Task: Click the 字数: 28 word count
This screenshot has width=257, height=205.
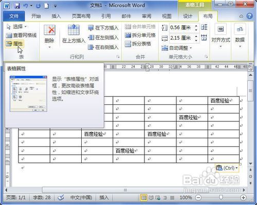Action: click(42, 197)
